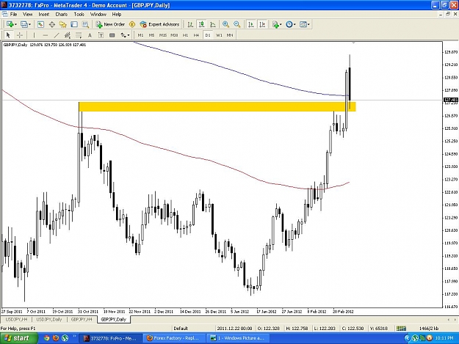Toggle the Expert Advisors button
Viewport: 459px width, 344px height.
(159, 24)
